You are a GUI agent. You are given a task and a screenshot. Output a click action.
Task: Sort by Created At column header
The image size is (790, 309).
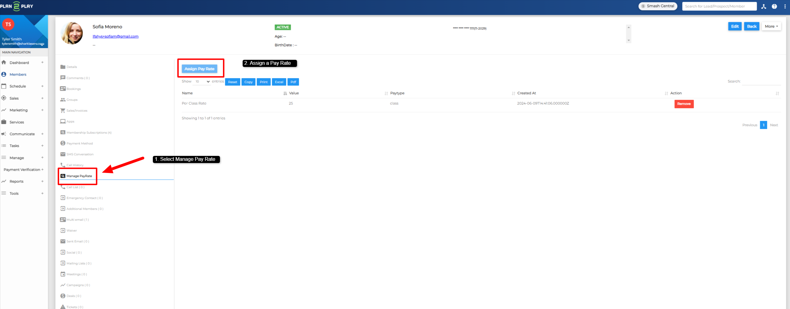(x=527, y=93)
